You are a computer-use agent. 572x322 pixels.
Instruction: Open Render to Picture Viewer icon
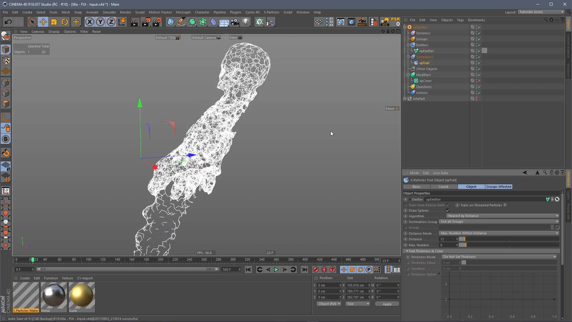coord(146,22)
